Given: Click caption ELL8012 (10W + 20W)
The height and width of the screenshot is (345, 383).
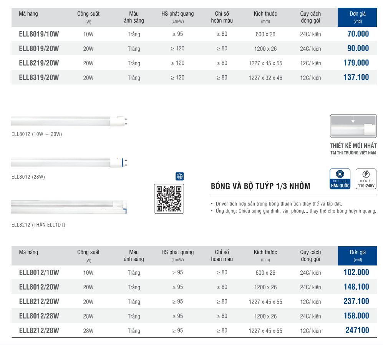Looking at the screenshot, I should (36, 134).
